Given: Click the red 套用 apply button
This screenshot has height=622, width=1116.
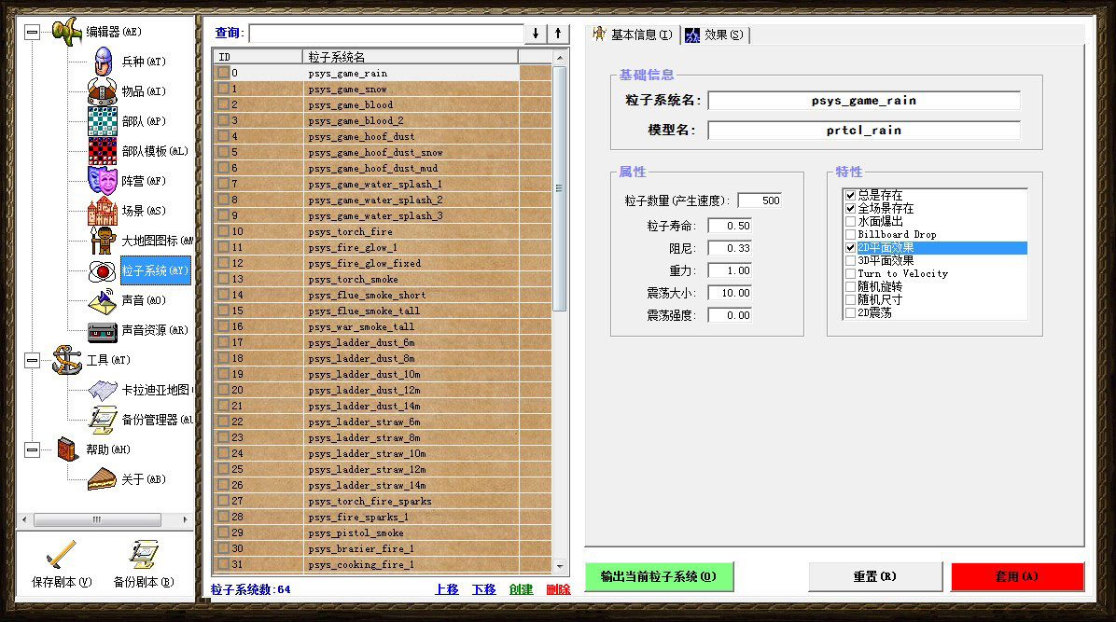Looking at the screenshot, I should click(x=1016, y=576).
